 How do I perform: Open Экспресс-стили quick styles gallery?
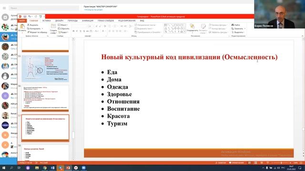click(x=203, y=28)
